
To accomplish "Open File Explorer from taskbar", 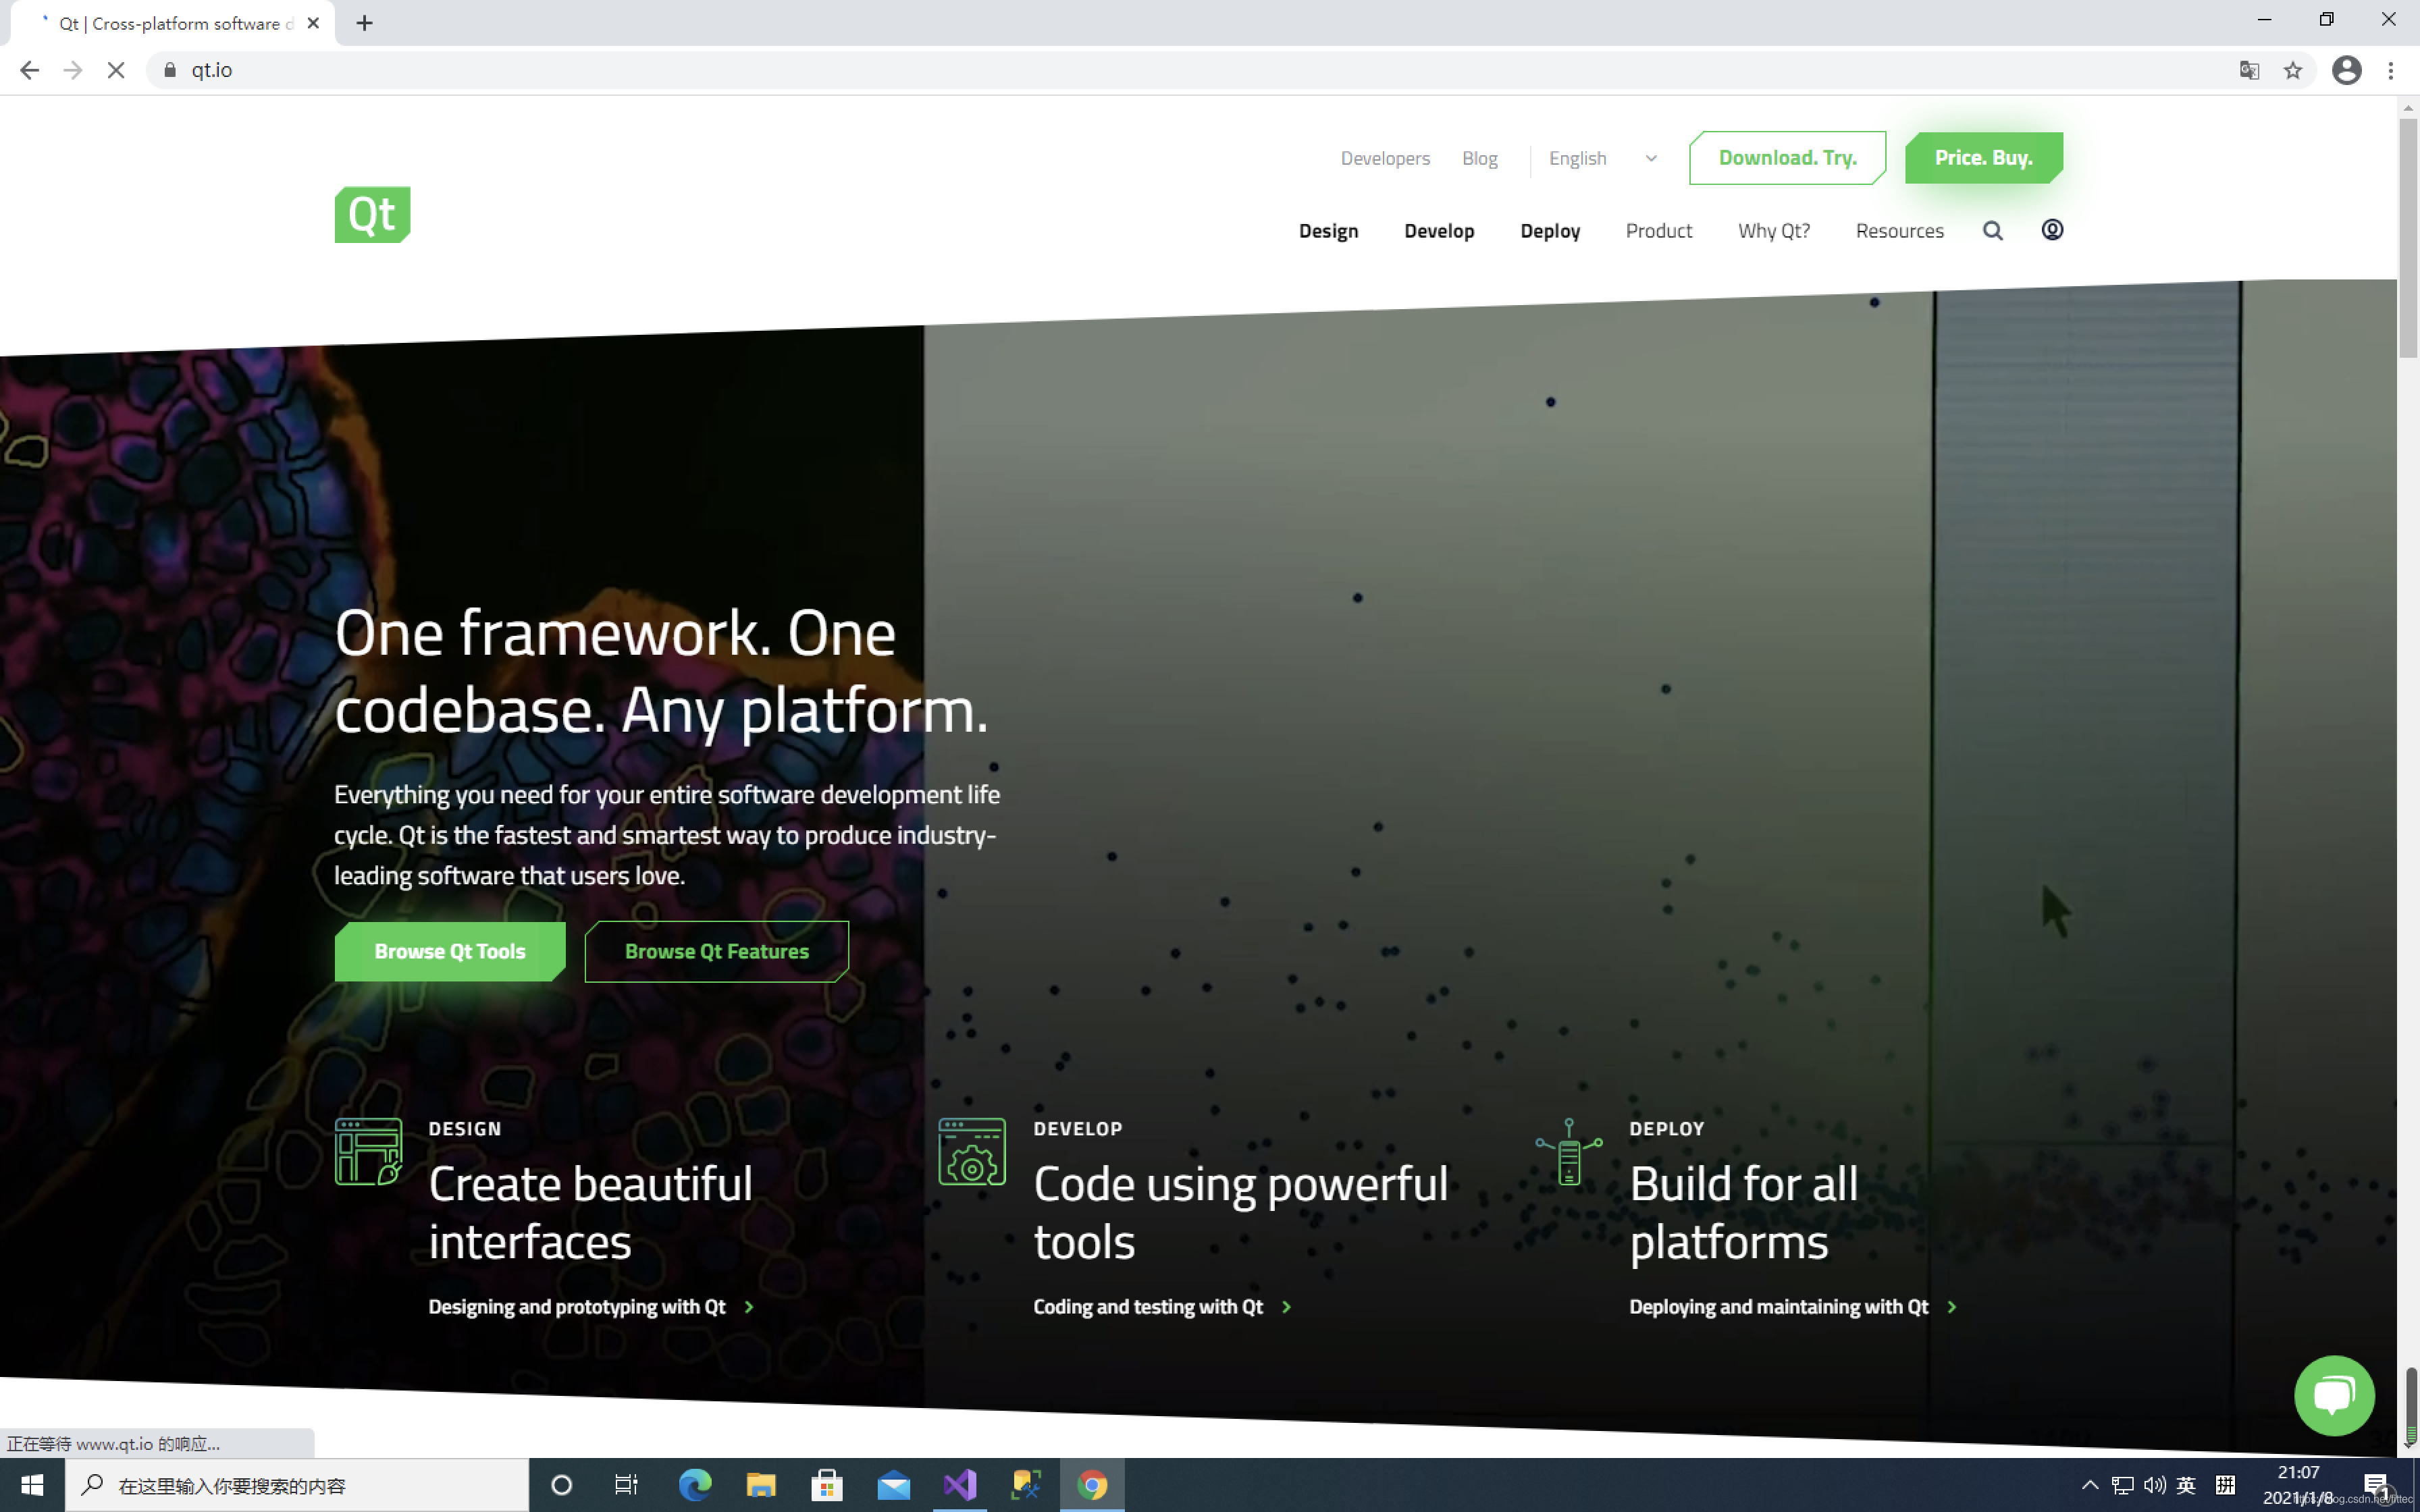I will (761, 1485).
